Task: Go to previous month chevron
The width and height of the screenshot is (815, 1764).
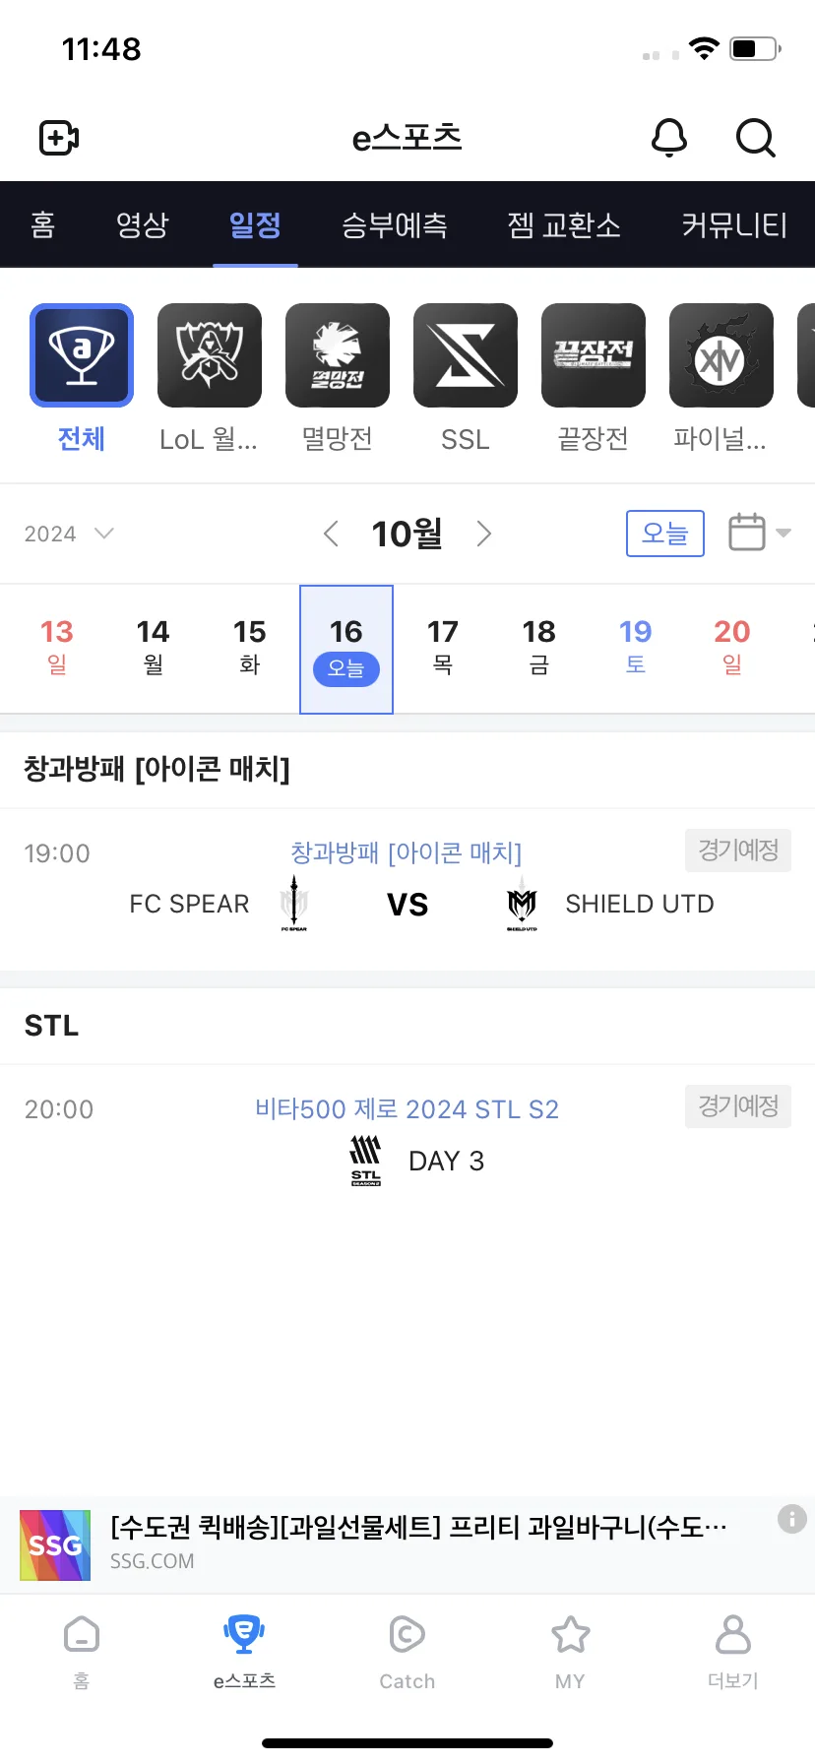Action: click(331, 534)
